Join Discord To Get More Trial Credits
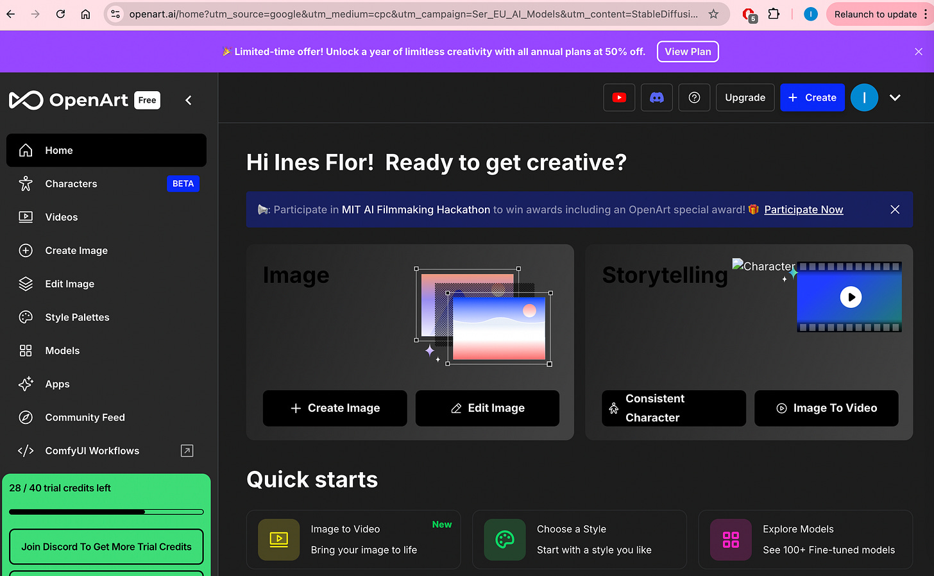This screenshot has height=576, width=934. [x=106, y=546]
